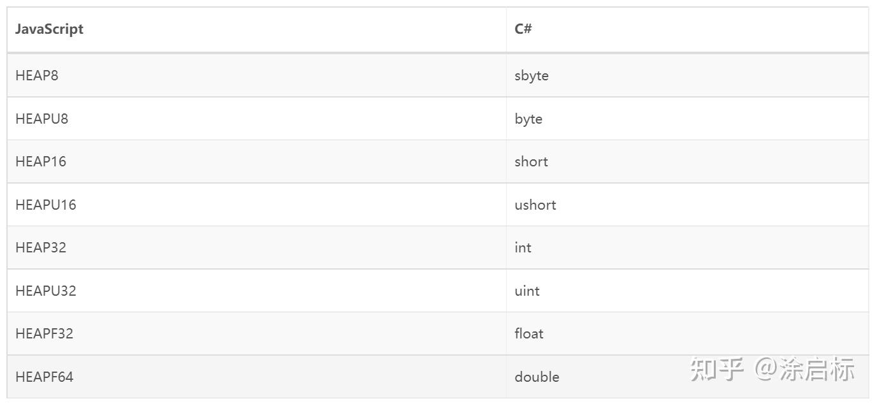
Task: Select the sbyte cell
Action: [532, 75]
